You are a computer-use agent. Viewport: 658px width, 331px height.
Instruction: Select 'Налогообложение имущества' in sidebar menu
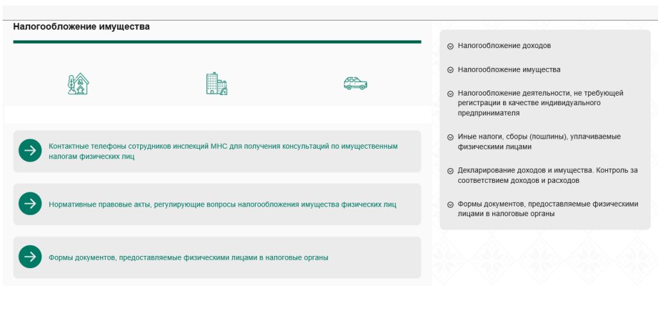pyautogui.click(x=509, y=70)
